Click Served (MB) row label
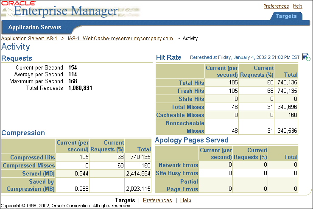 click(38, 173)
